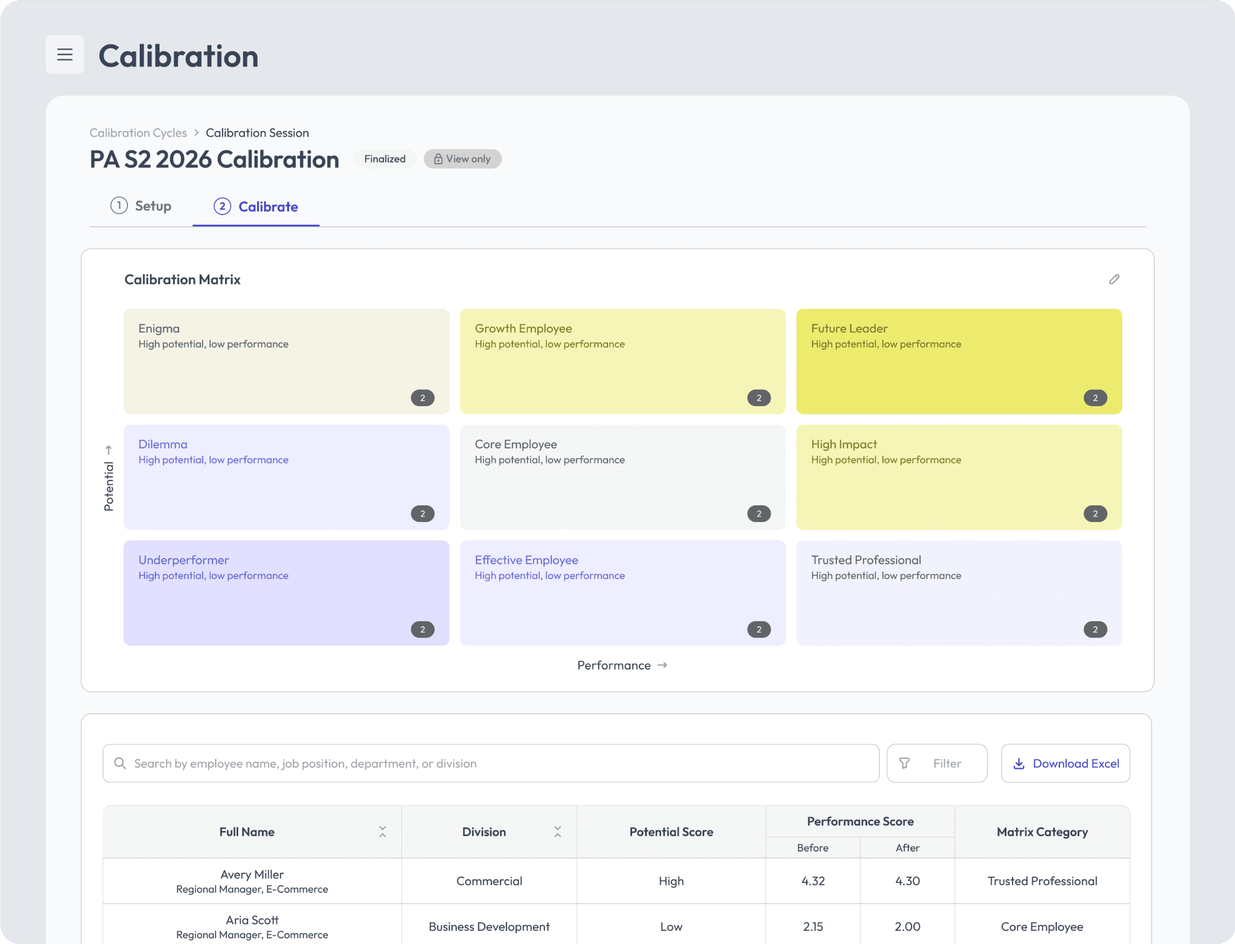The width and height of the screenshot is (1235, 944).
Task: Click the count badge in Underperformer box
Action: [422, 629]
